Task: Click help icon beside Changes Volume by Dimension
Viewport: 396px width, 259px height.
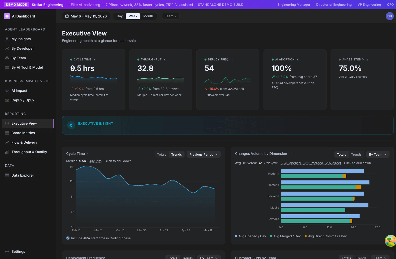Action: (290, 154)
